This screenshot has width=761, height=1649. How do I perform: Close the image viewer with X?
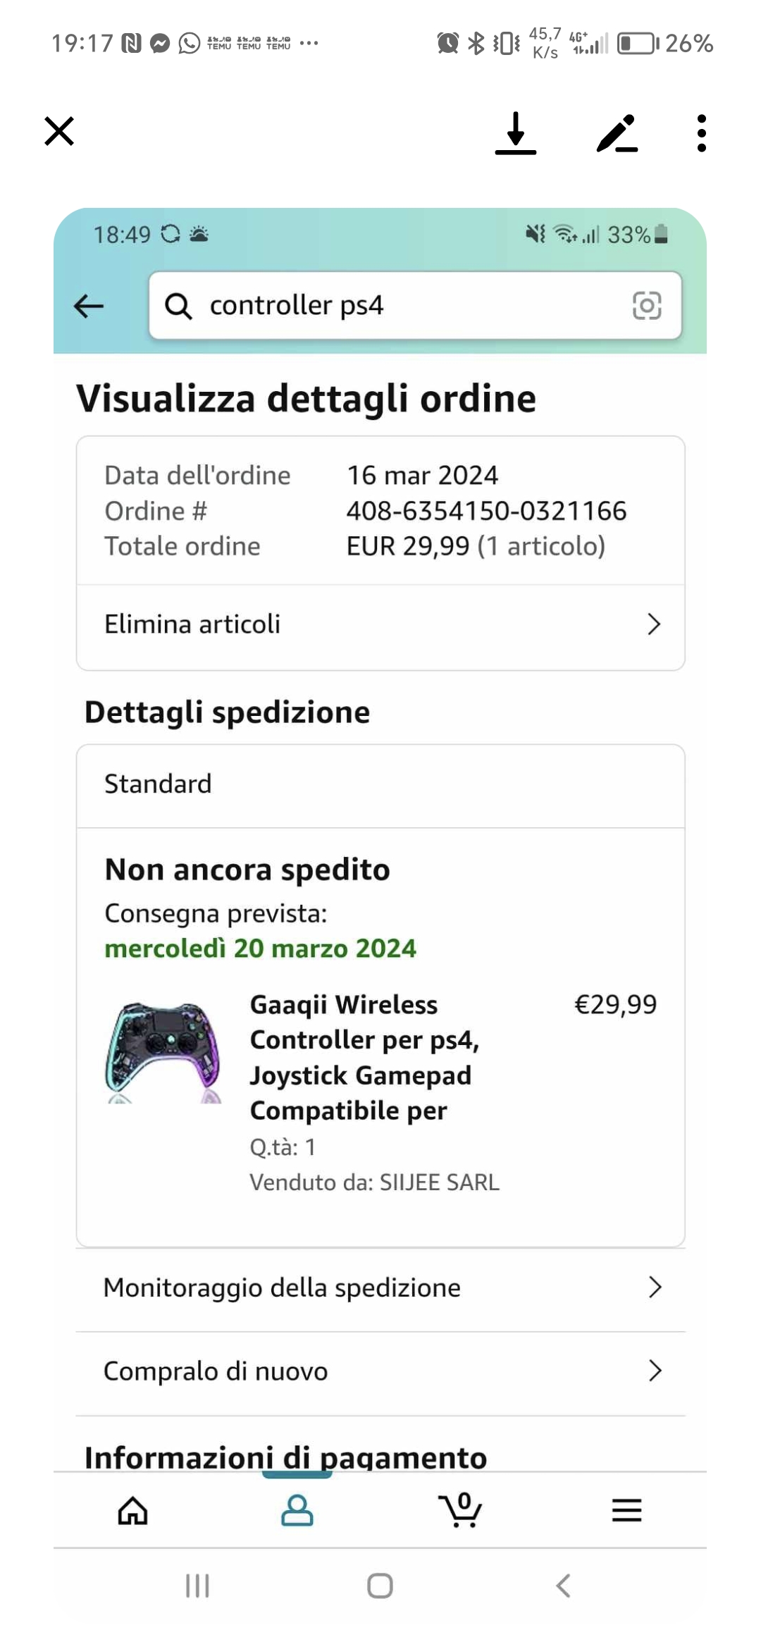click(59, 131)
